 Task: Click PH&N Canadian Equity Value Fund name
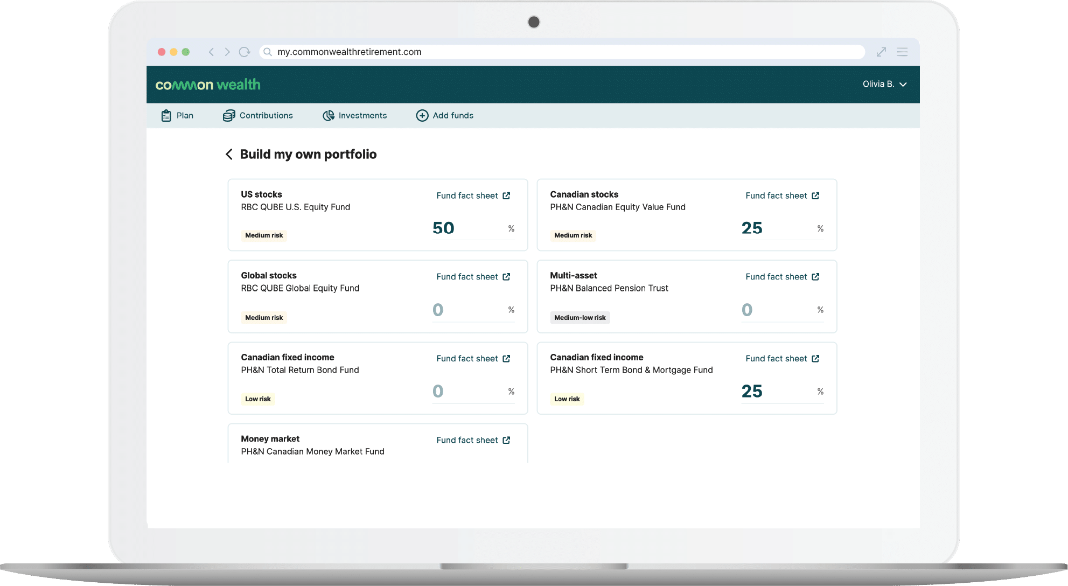618,207
